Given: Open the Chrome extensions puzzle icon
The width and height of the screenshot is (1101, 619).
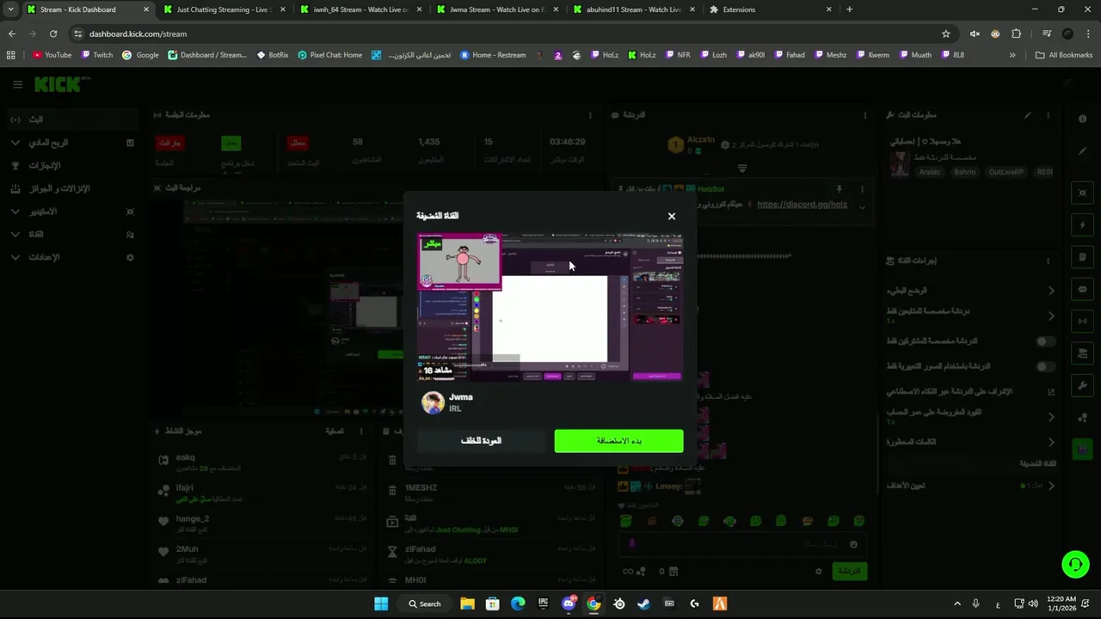Looking at the screenshot, I should click(x=1017, y=34).
